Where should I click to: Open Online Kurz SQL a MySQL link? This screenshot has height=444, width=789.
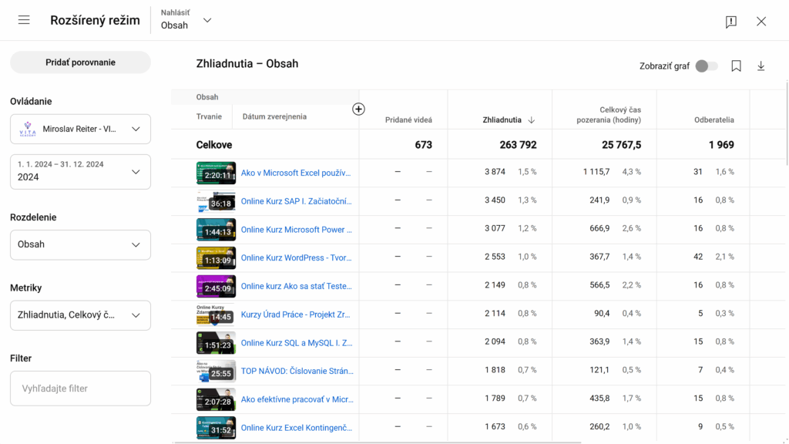click(x=297, y=343)
